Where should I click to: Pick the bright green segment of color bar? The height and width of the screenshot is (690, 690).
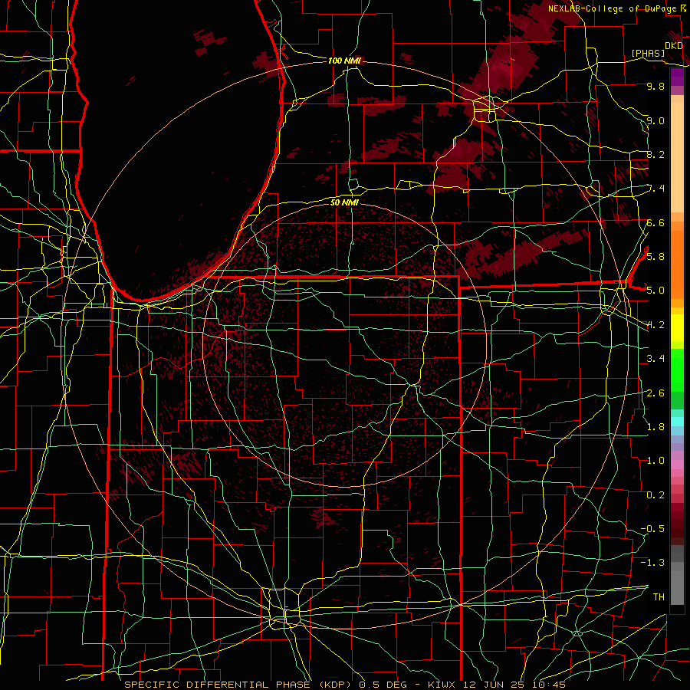point(677,370)
